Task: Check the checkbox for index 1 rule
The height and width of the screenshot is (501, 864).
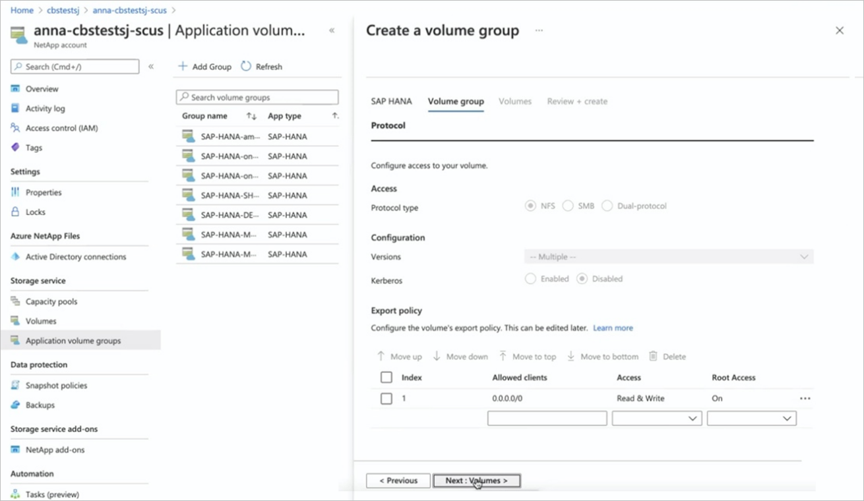Action: pos(386,398)
